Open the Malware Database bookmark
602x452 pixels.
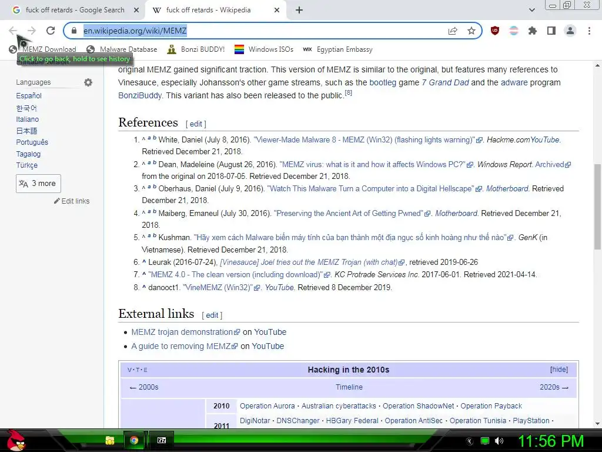click(x=122, y=49)
